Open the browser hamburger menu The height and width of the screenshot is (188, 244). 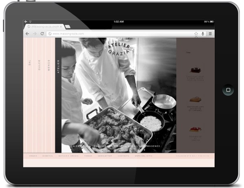pos(210,34)
